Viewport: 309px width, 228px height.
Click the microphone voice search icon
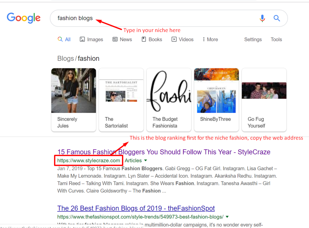point(262,18)
